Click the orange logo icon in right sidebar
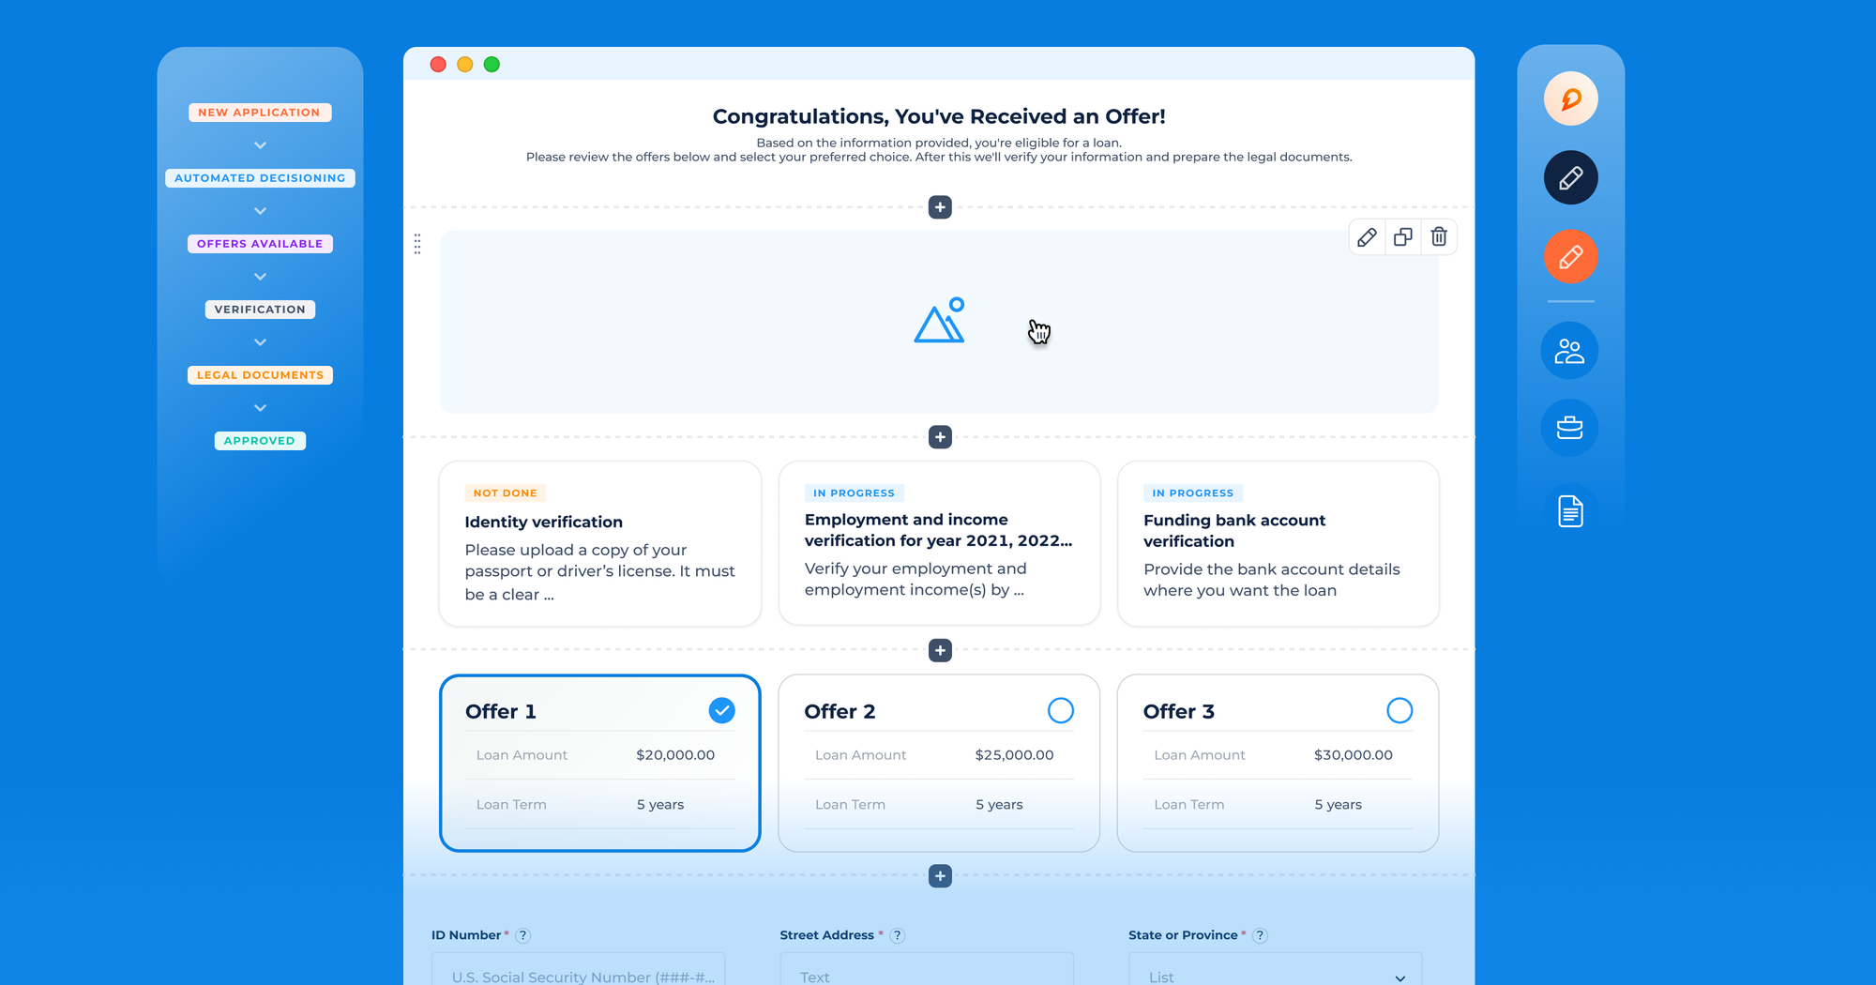1876x985 pixels. coord(1570,98)
